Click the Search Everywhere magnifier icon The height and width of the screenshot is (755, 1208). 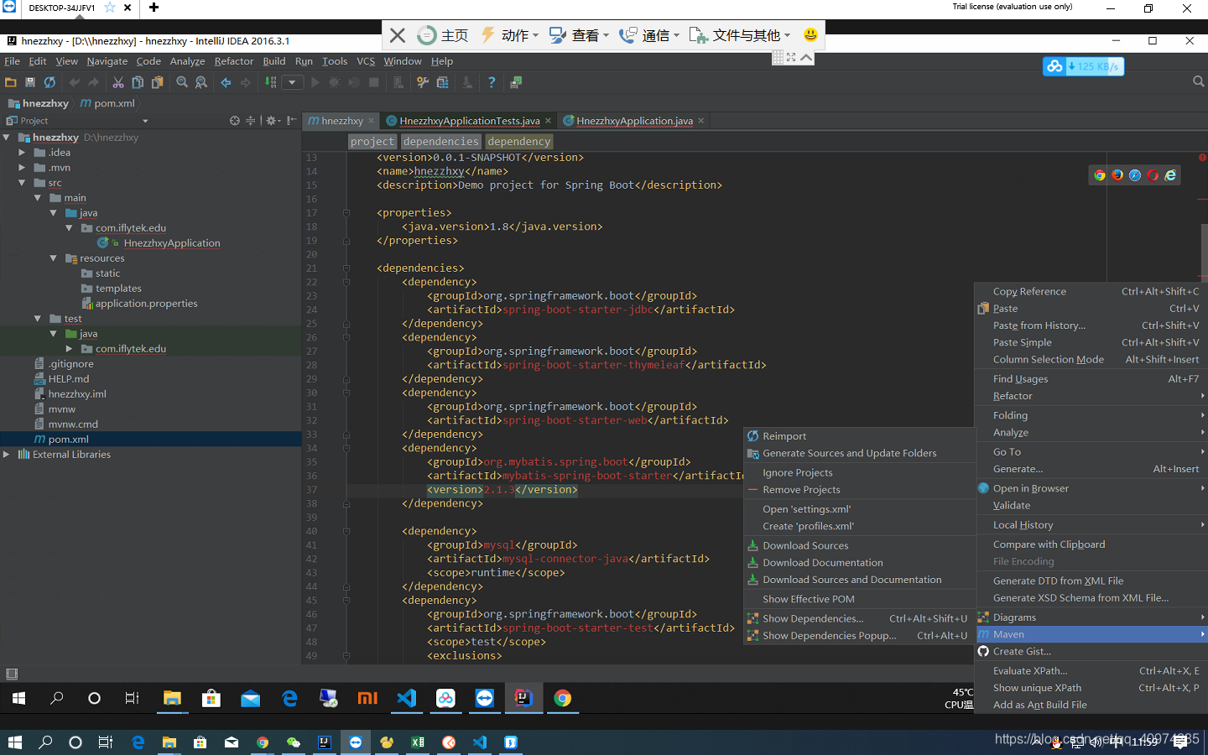coord(1198,81)
